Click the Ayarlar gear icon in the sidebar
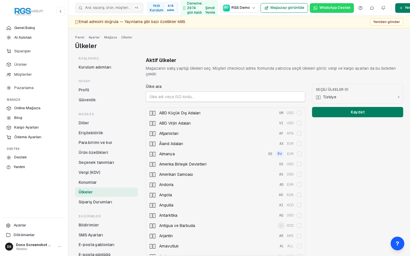This screenshot has width=410, height=256. (8, 225)
